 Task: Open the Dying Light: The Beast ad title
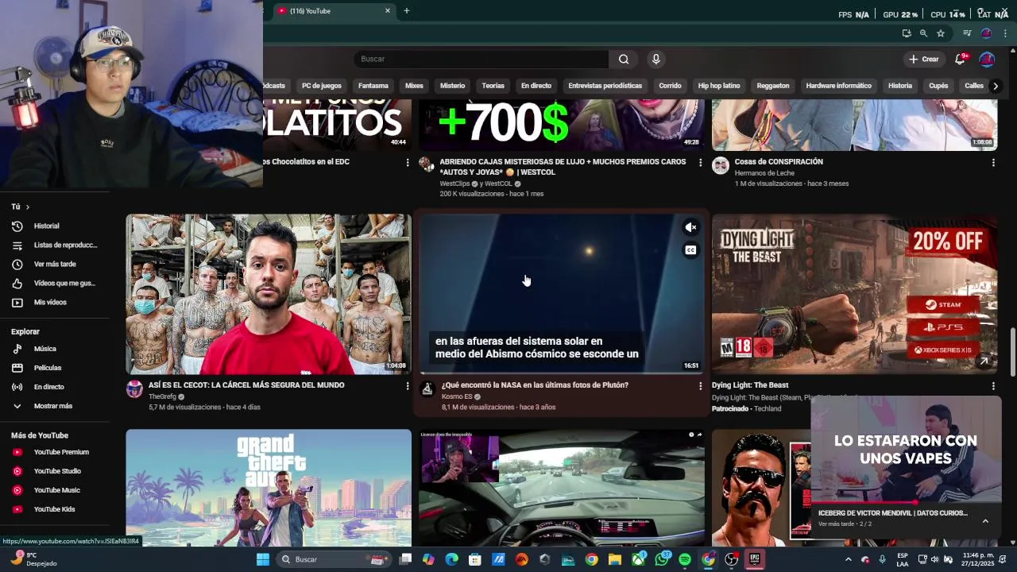tap(750, 385)
